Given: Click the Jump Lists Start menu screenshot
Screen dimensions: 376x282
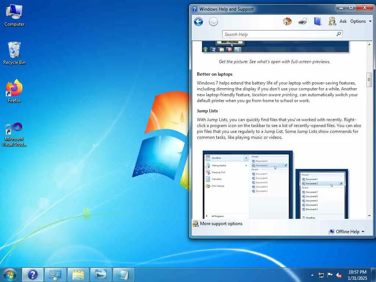Looking at the screenshot, I should click(247, 185).
